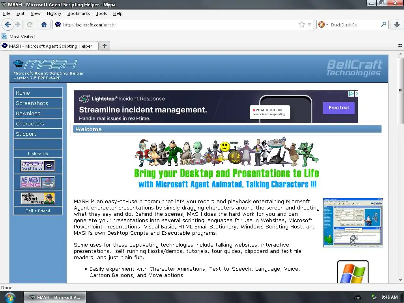Click the Windows logo image
The image size is (404, 303).
(353, 272)
